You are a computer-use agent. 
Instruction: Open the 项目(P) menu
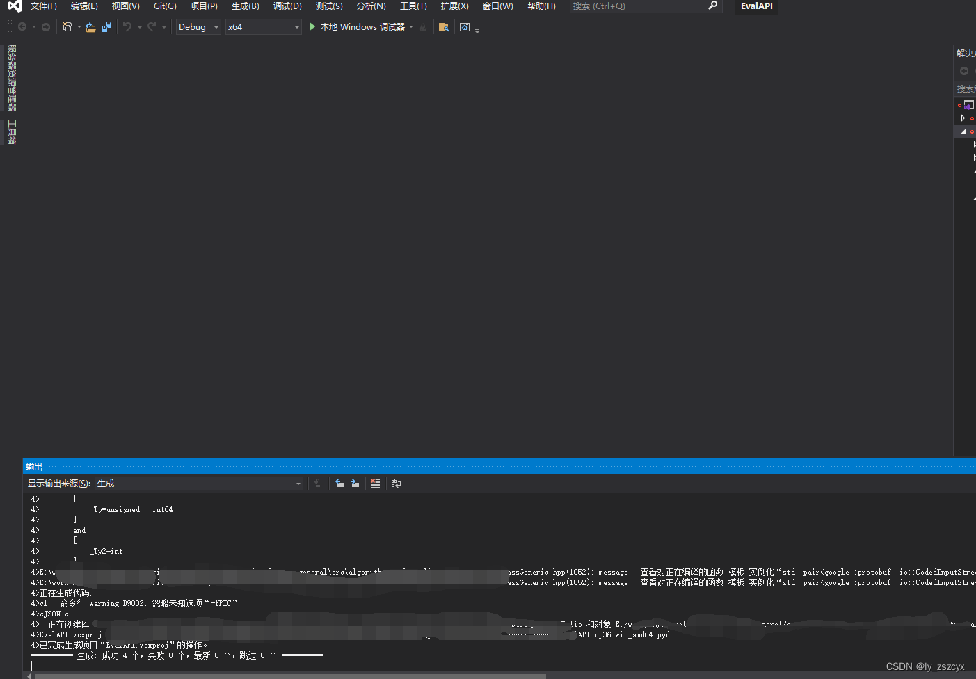pyautogui.click(x=204, y=6)
